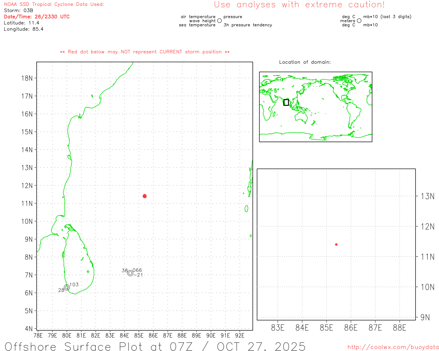Select the buoy station circle near 84E 7N

[x=130, y=273]
